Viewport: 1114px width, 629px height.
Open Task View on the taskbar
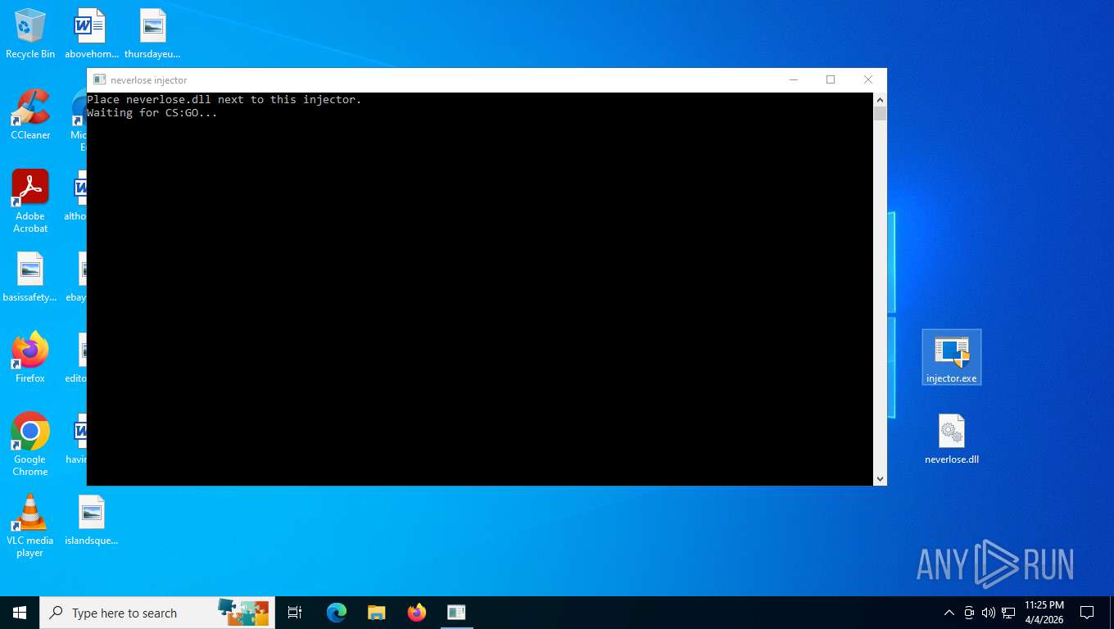(295, 613)
